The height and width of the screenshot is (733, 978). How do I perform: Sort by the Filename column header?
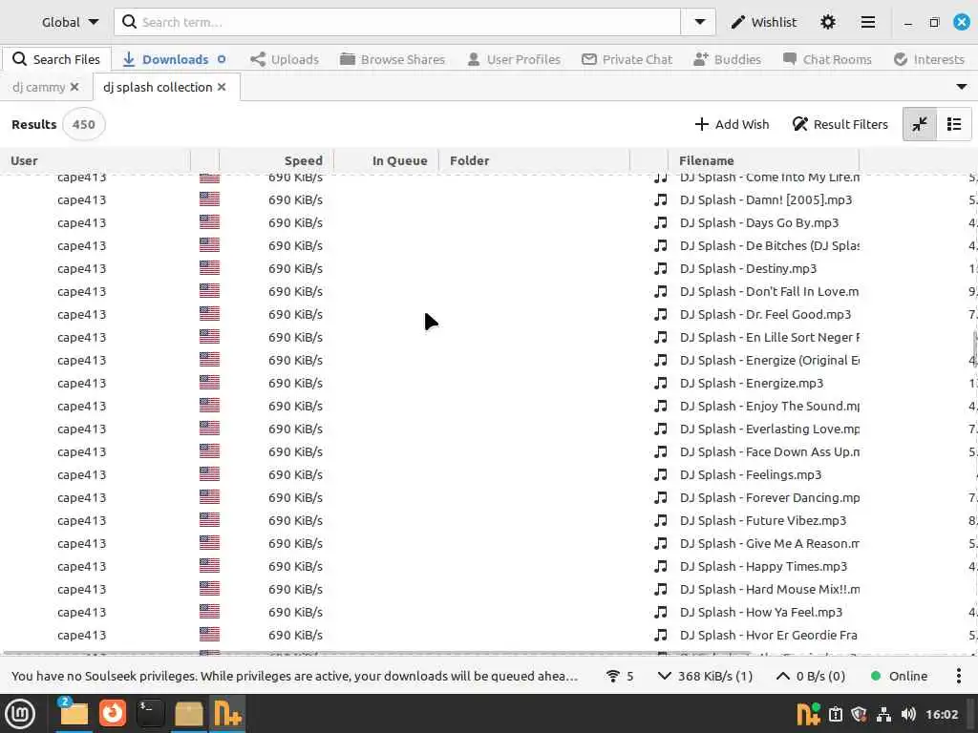(763, 160)
